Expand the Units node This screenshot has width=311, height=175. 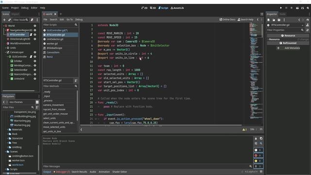(x=5, y=48)
